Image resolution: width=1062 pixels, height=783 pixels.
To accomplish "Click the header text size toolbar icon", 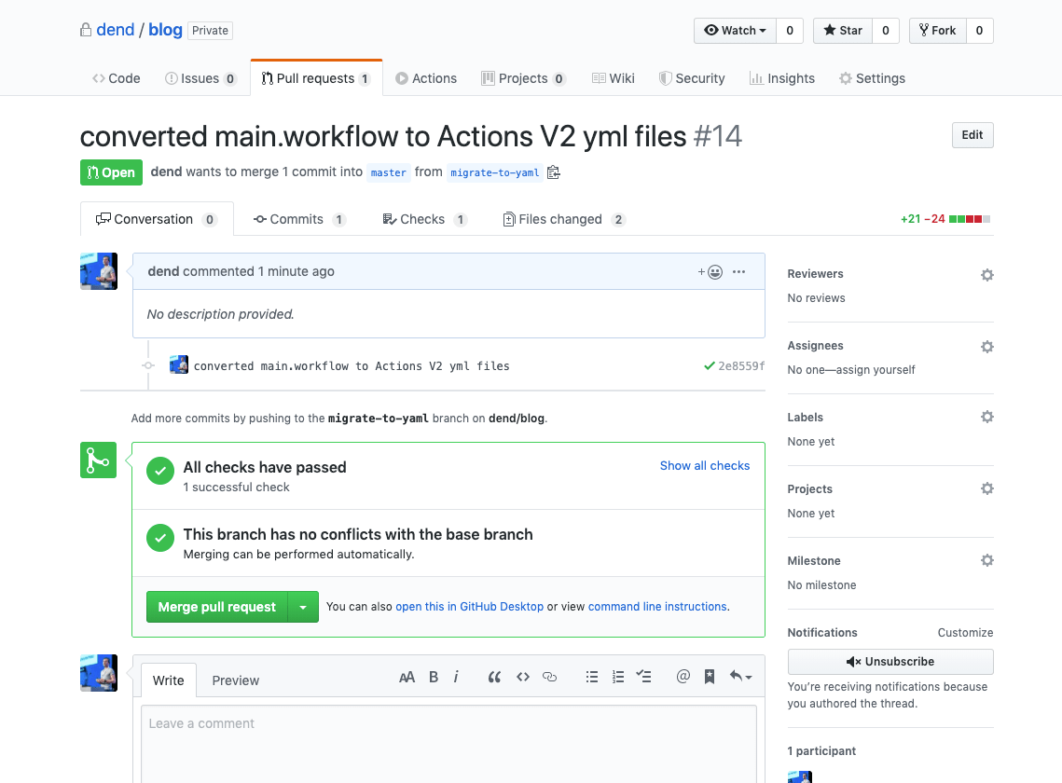I will click(407, 677).
